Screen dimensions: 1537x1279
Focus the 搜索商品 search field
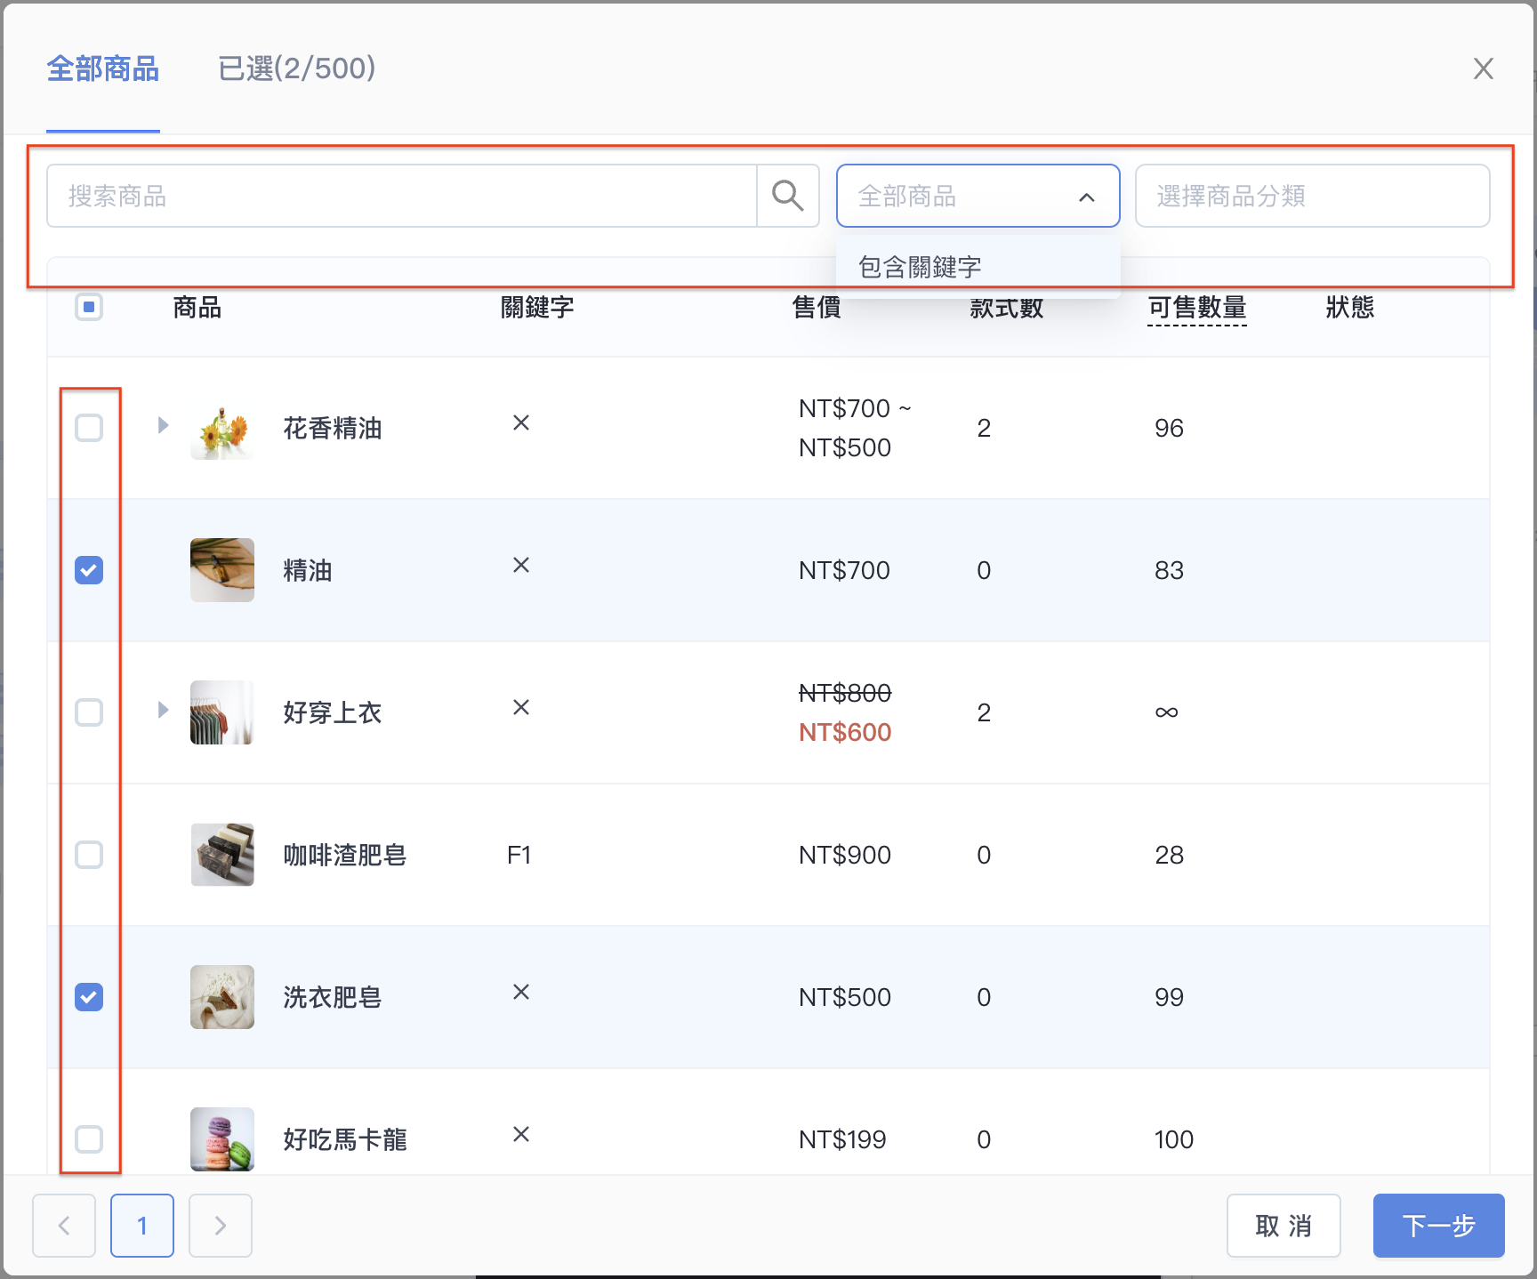point(402,196)
